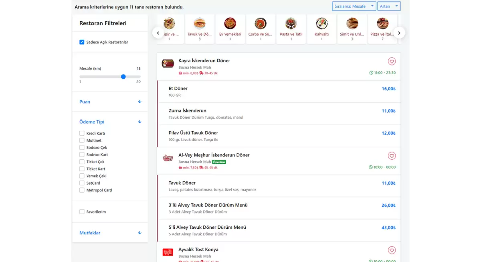Select Çorba ve Sulu category tile
The image size is (481, 262).
point(261,29)
